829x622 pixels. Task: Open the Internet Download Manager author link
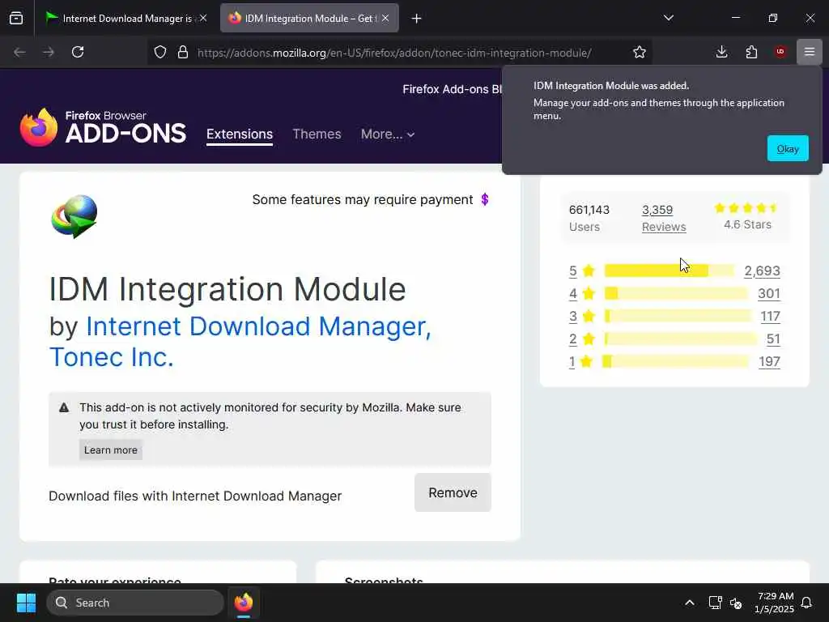tap(258, 326)
